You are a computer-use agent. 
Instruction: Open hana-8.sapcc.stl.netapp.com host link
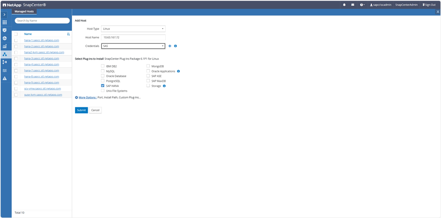point(42,76)
